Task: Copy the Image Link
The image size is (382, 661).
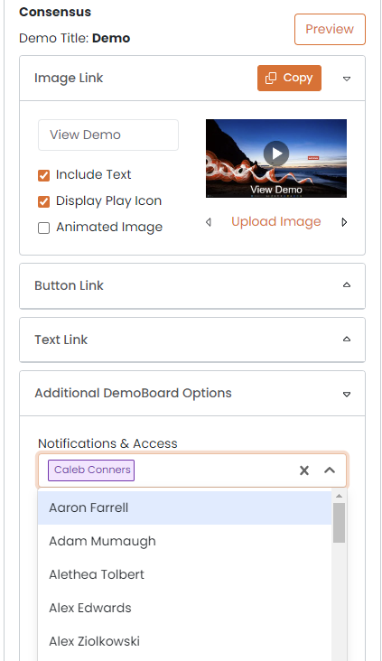Action: tap(289, 78)
